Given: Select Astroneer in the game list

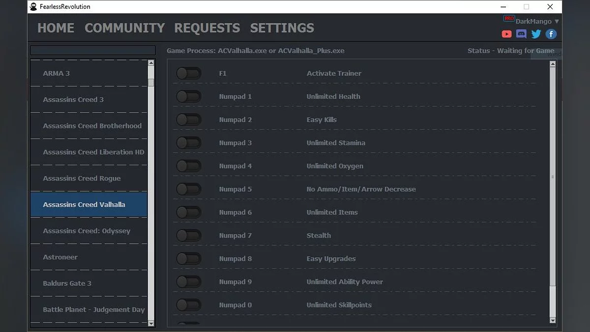Looking at the screenshot, I should click(89, 257).
